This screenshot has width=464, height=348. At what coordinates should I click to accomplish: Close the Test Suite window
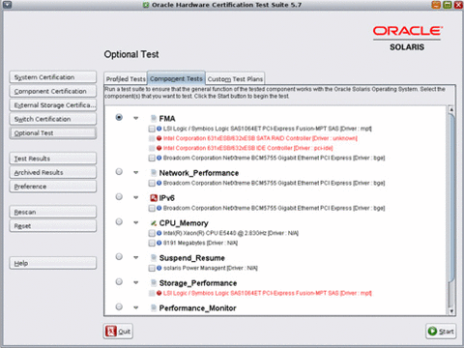(x=458, y=5)
